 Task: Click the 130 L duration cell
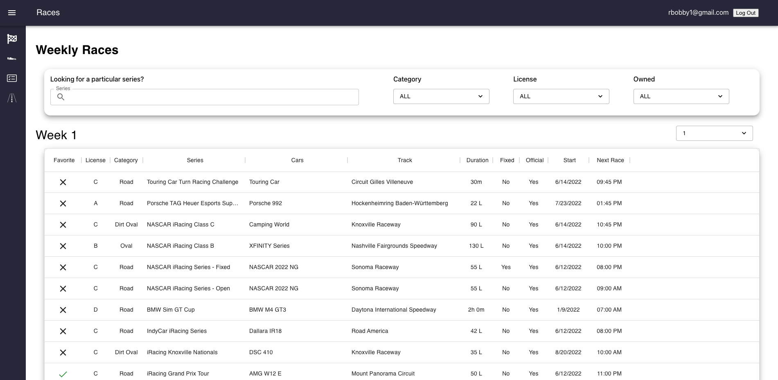click(x=476, y=246)
